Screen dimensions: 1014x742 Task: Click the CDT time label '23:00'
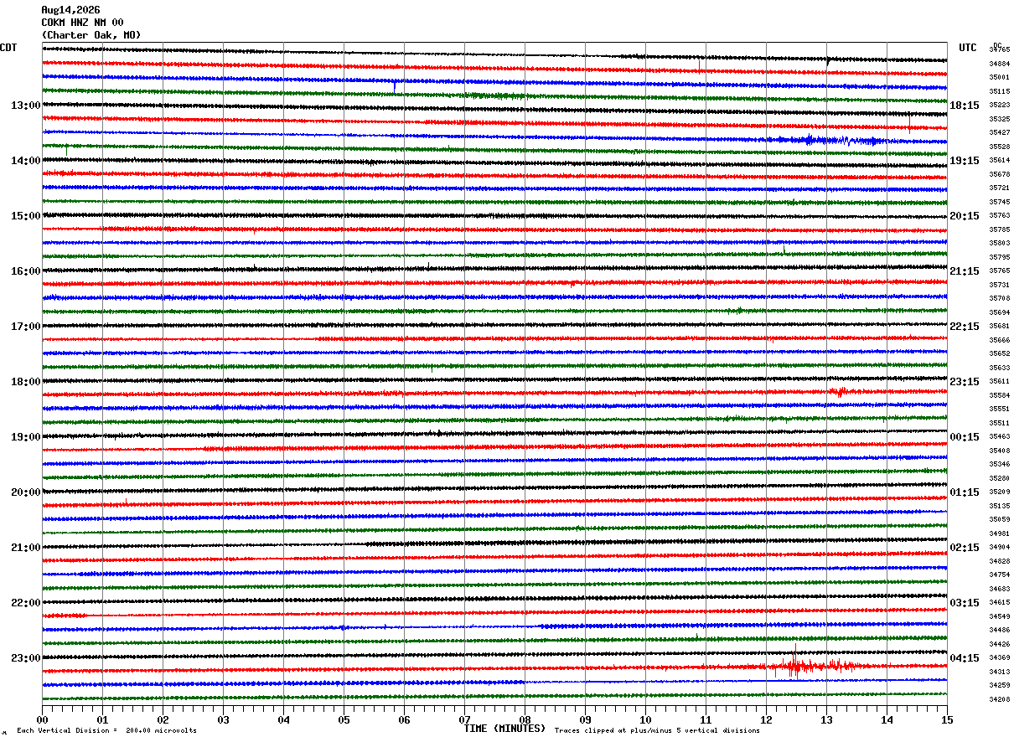click(x=25, y=658)
